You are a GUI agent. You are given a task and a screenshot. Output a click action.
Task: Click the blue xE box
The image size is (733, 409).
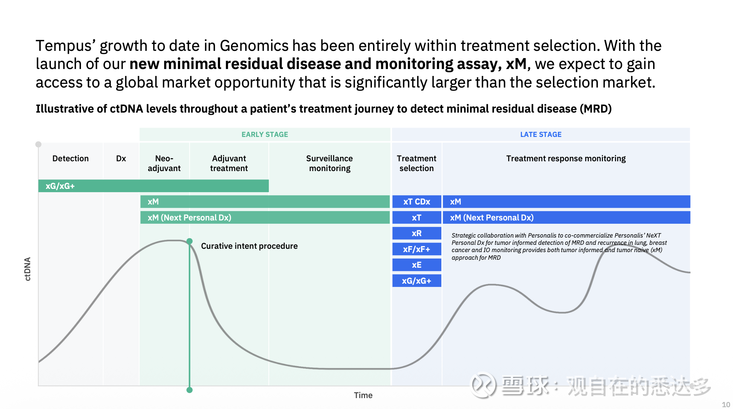(x=417, y=265)
